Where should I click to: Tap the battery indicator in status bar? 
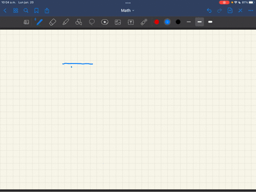pos(251,2)
